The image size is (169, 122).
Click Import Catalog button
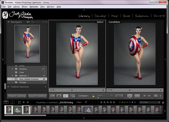coord(17,96)
